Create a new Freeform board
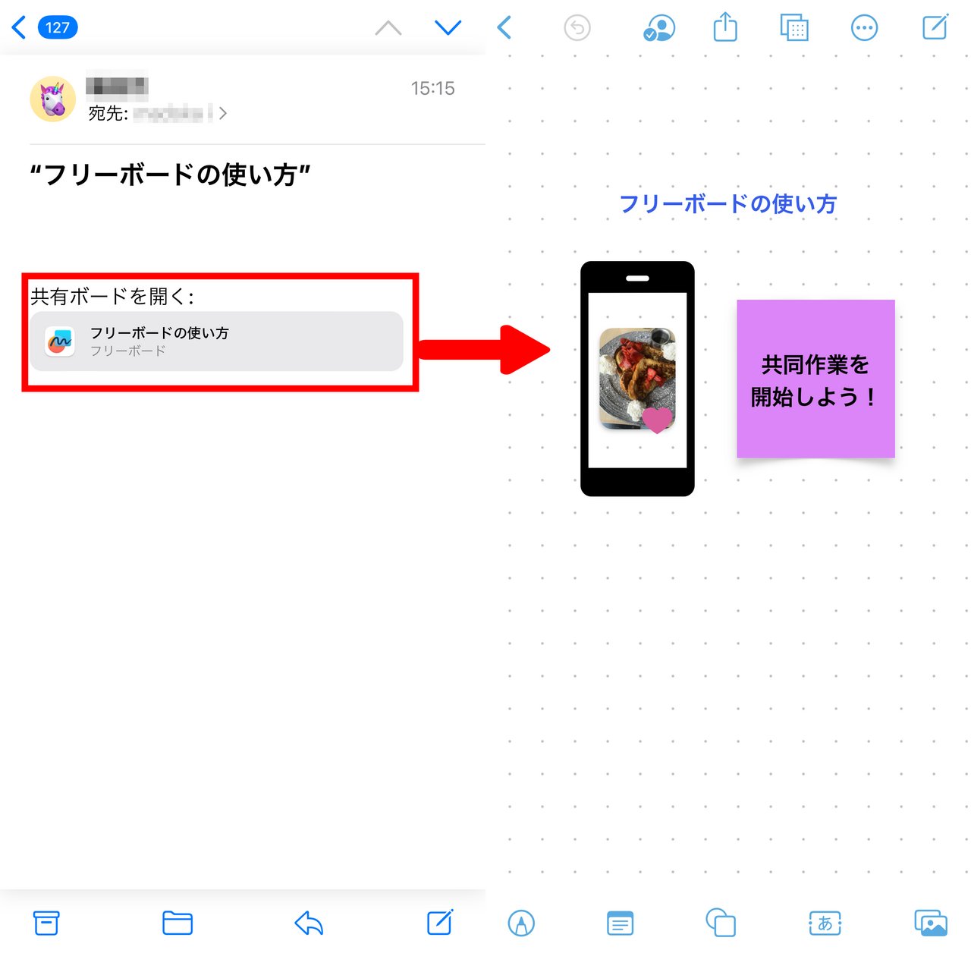 click(935, 27)
